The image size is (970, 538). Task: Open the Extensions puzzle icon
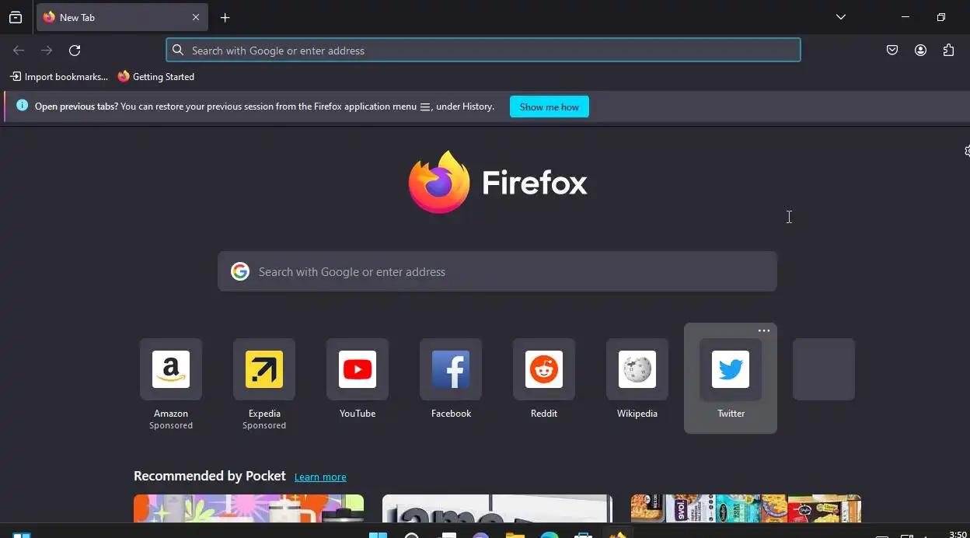click(948, 51)
